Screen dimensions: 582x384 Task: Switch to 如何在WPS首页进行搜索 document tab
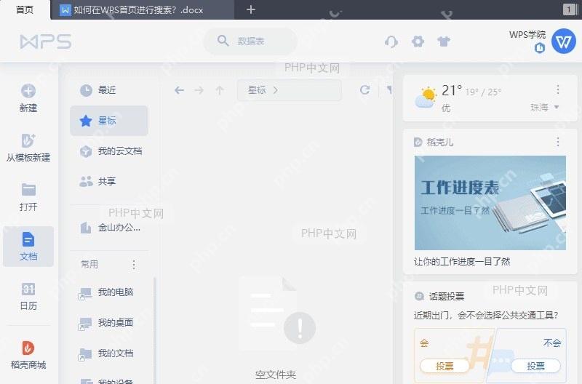(143, 9)
